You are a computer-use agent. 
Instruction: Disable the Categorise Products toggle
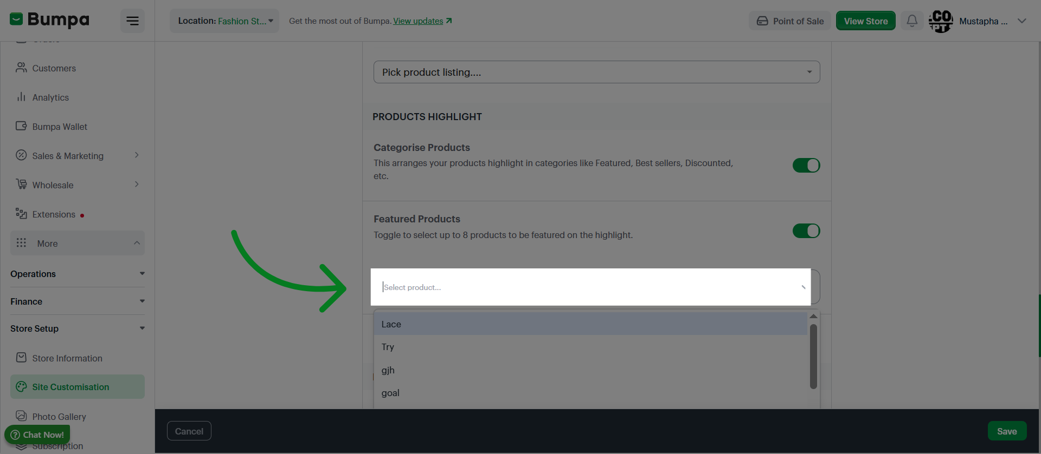[x=806, y=165]
